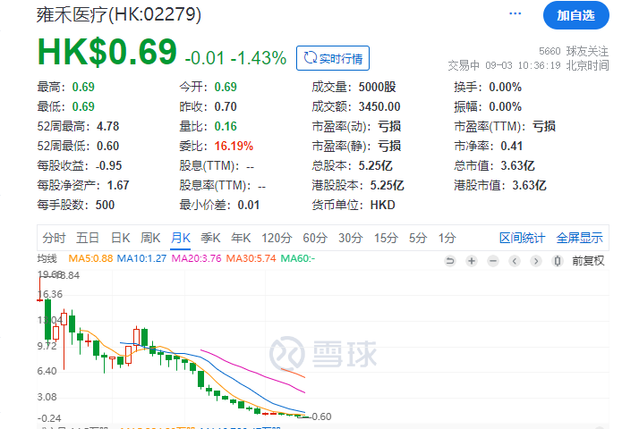This screenshot has height=429, width=639.
Task: Click the 港股市值 3.63亿 value
Action: pos(530,185)
